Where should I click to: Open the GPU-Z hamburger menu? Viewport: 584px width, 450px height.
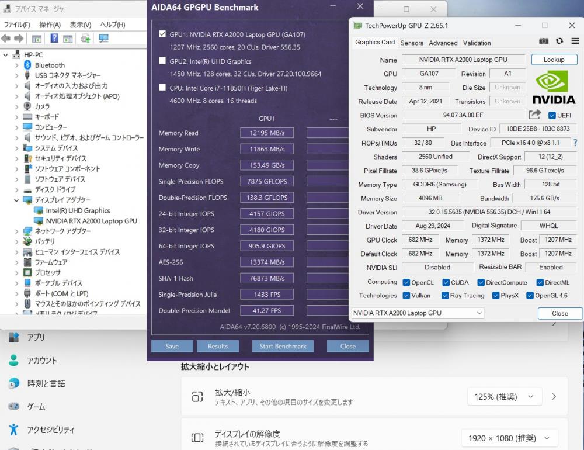575,41
